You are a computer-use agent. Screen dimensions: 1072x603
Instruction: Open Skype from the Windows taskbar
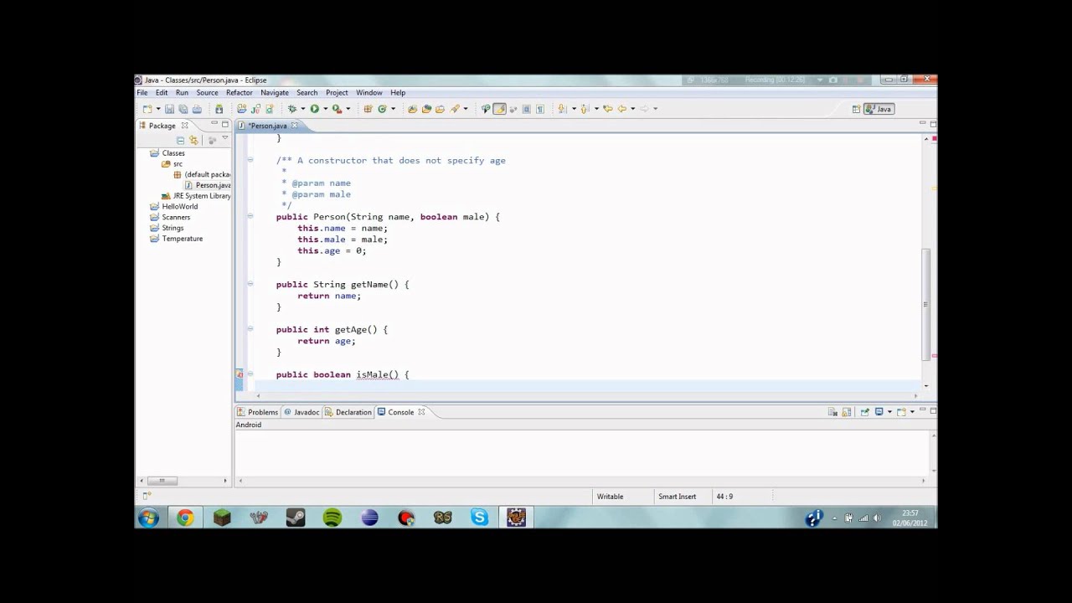tap(479, 518)
